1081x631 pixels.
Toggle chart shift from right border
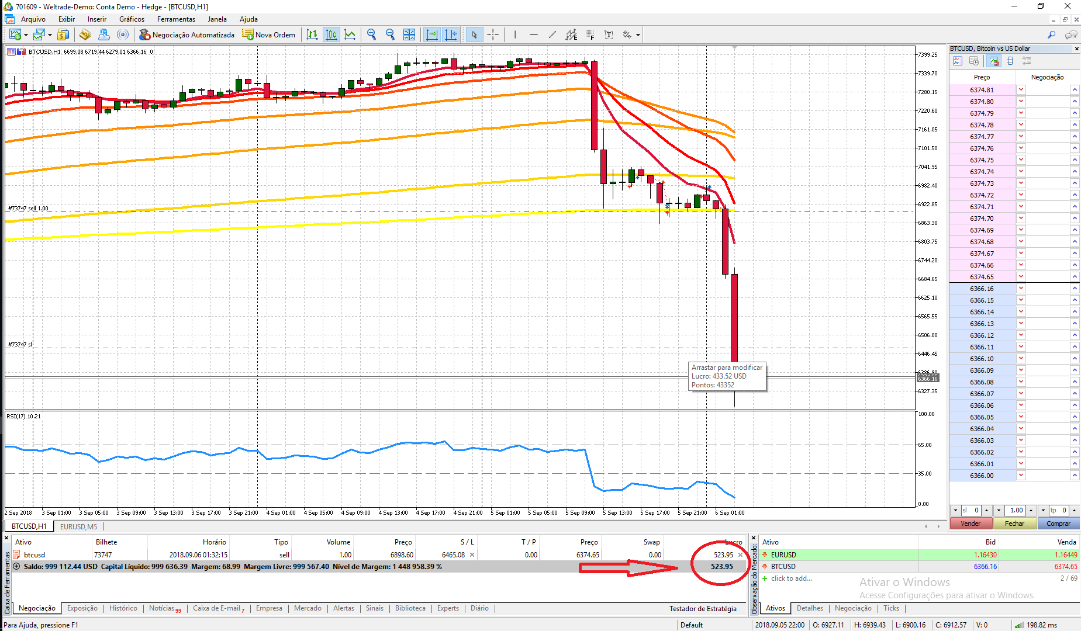pos(451,35)
